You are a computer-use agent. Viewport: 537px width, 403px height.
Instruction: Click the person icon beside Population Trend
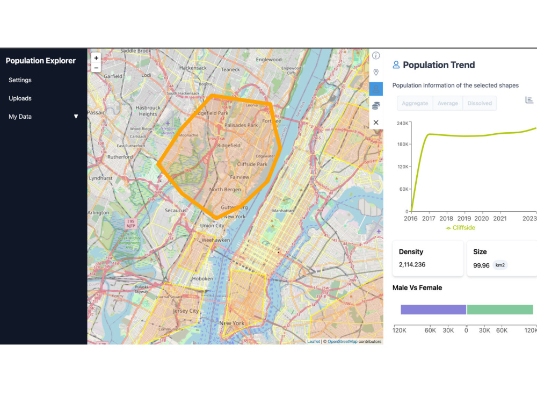pyautogui.click(x=396, y=65)
